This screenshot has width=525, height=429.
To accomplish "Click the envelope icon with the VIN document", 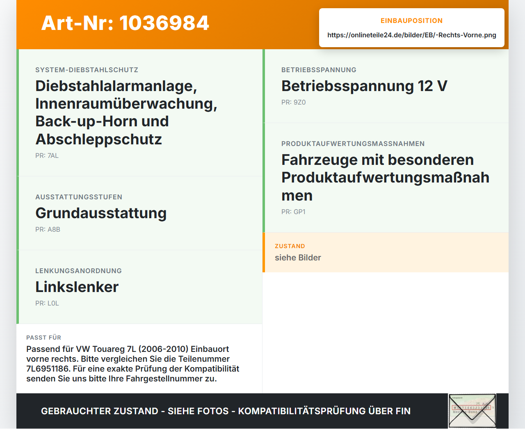I will (472, 411).
